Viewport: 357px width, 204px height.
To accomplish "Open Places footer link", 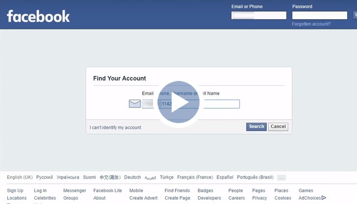I will coord(281,191).
